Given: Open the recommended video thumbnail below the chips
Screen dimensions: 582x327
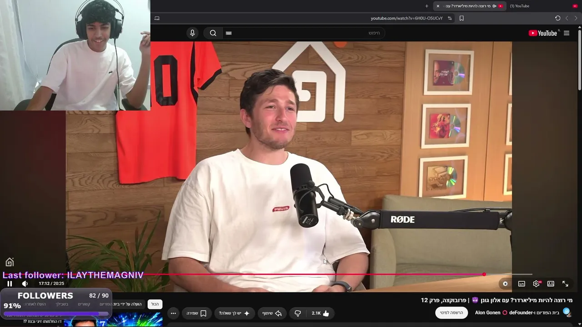Looking at the screenshot, I should 114,319.
